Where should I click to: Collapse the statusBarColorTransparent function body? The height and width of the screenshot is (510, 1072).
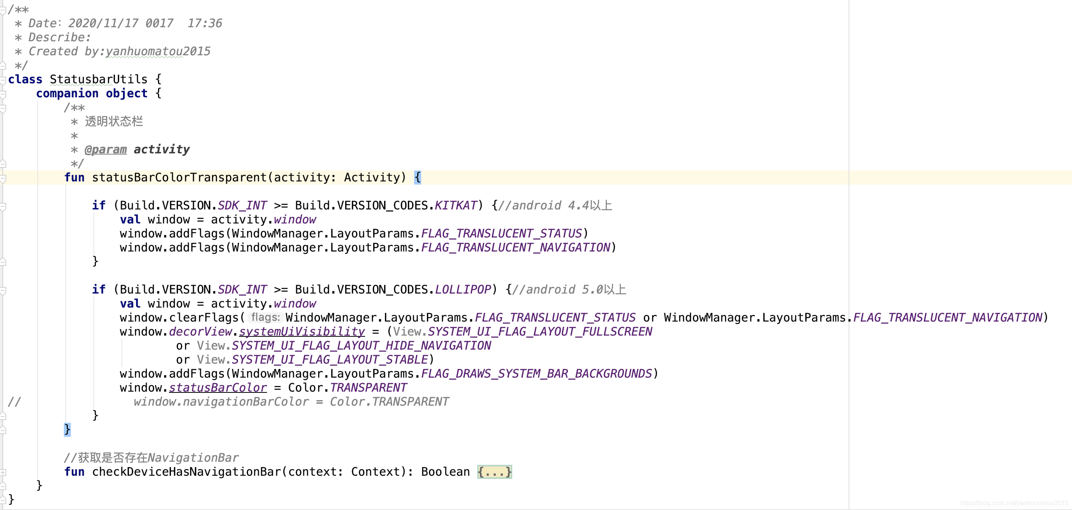[2, 178]
